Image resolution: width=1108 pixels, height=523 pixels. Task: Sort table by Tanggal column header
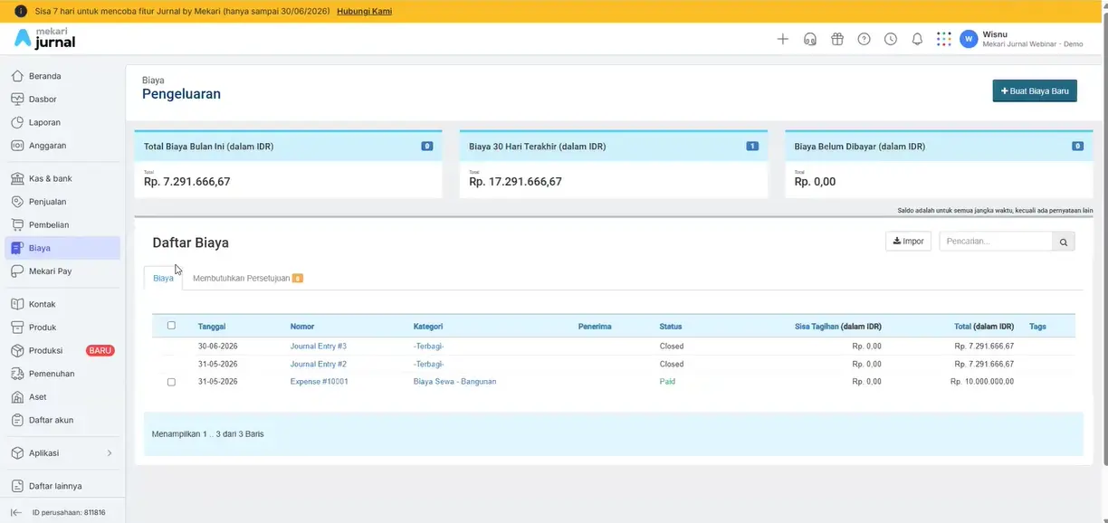click(x=212, y=327)
